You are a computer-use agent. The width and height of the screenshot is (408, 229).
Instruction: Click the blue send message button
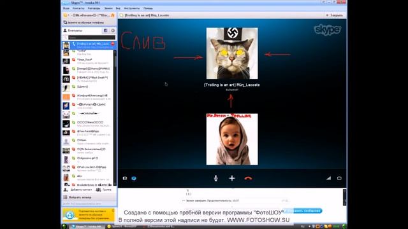[303, 211]
